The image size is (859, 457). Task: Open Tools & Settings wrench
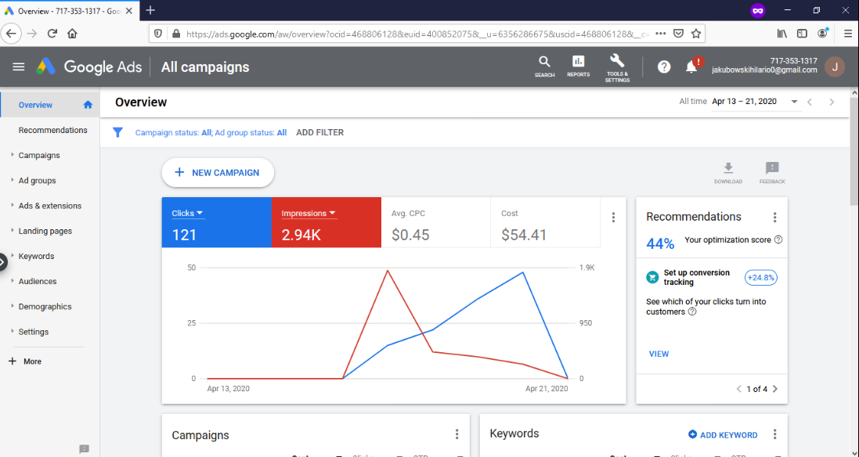[x=617, y=68]
